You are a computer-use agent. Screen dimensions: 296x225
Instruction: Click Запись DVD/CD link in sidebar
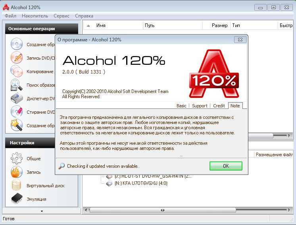click(40, 58)
